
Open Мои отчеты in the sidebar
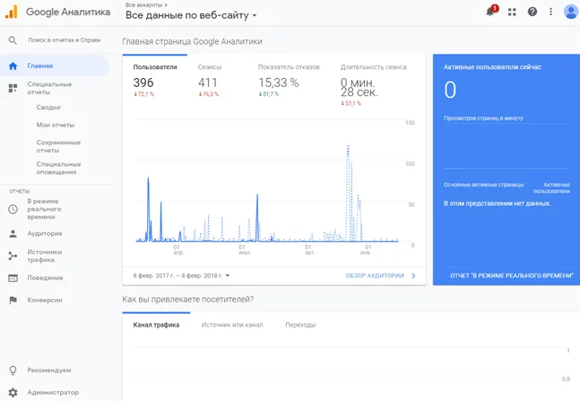coord(56,126)
